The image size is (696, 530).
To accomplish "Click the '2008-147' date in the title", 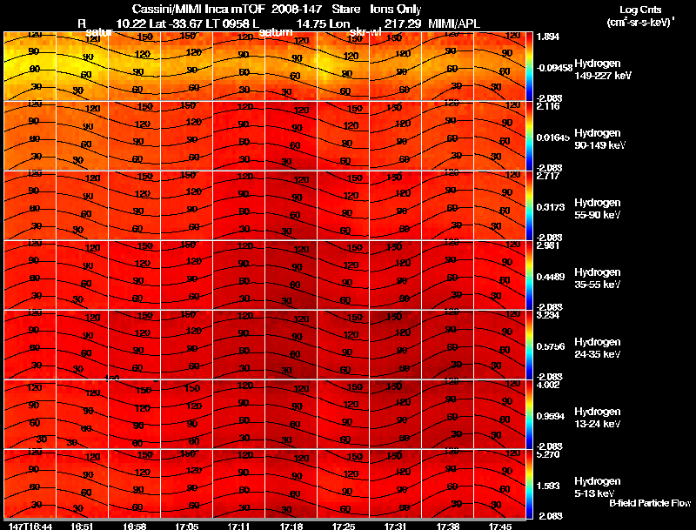I will coord(297,9).
